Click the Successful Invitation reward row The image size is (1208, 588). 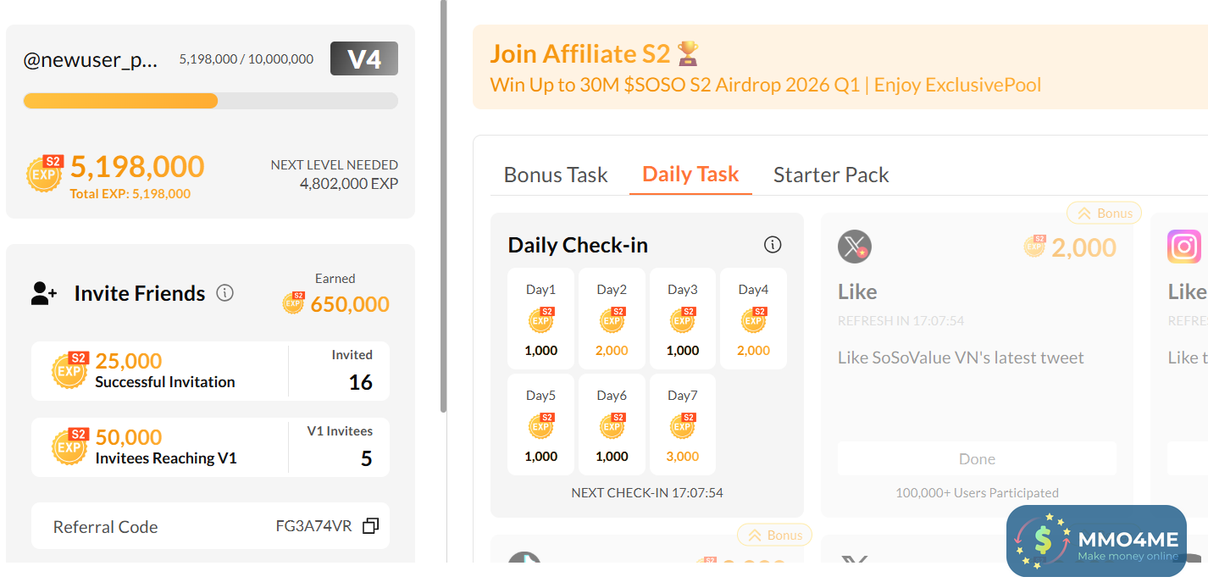pyautogui.click(x=161, y=371)
